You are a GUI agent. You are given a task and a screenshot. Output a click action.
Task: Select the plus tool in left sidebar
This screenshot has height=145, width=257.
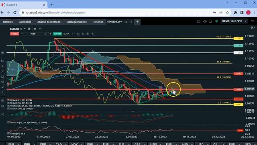[x=2, y=66]
